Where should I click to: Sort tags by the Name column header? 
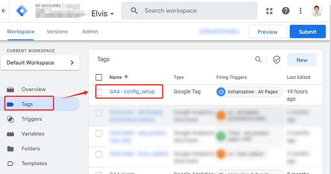point(118,77)
